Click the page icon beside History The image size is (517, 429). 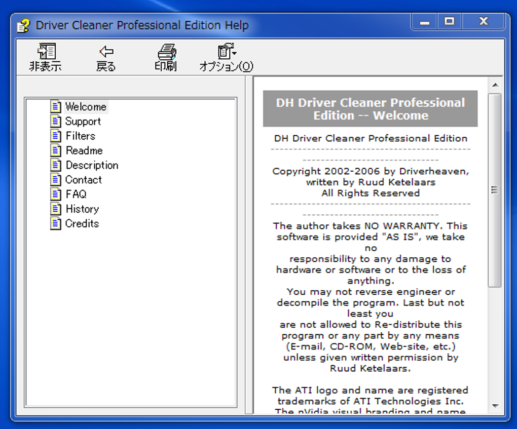point(56,209)
